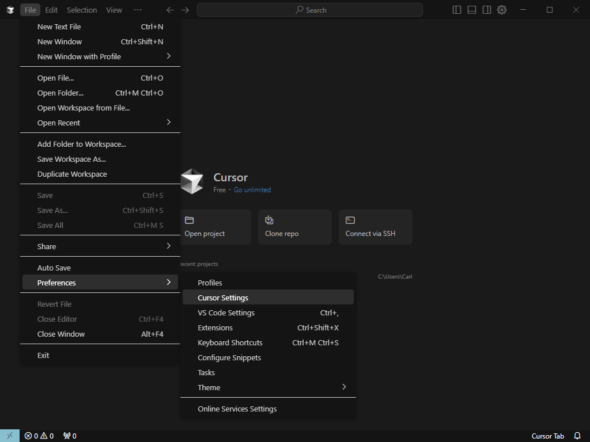Expand the Share submenu
Viewport: 590px width, 442px height.
tap(100, 246)
